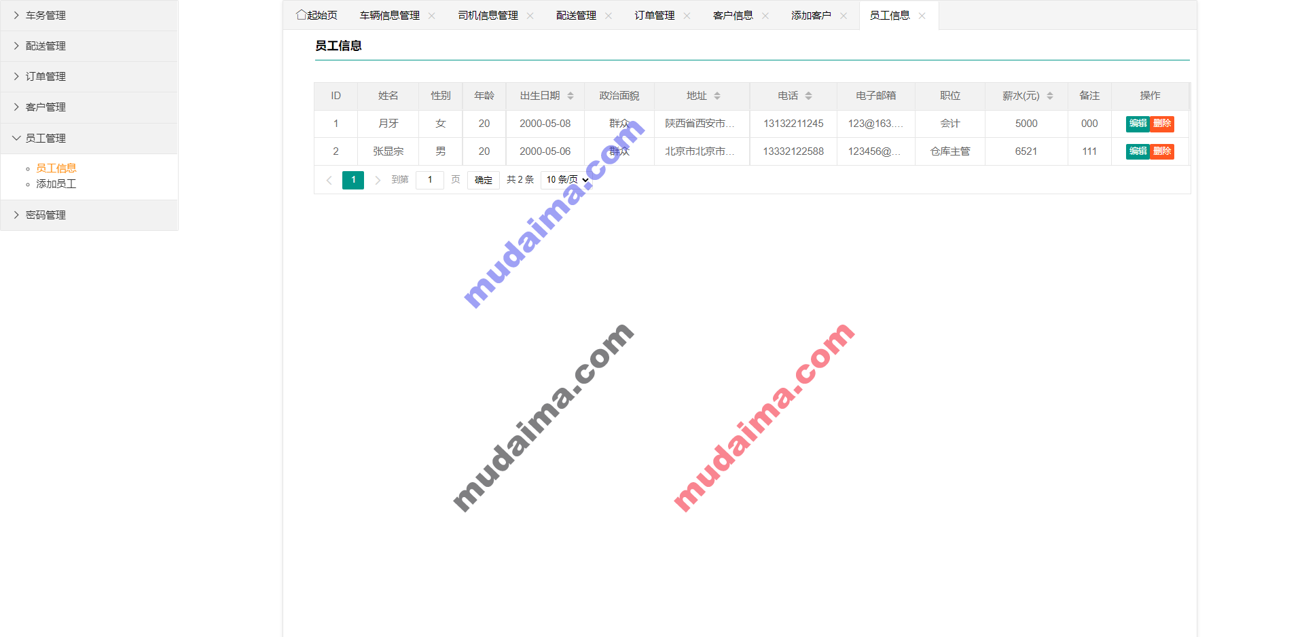Select remark cell 000
Viewport: 1304px width, 637px height.
point(1089,124)
